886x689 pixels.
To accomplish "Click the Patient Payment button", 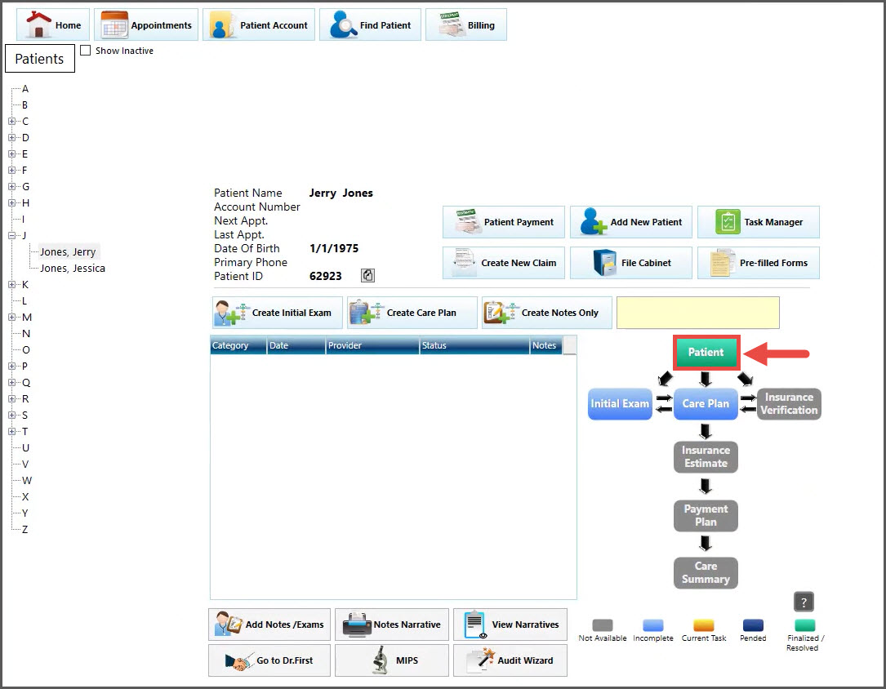I will [504, 222].
